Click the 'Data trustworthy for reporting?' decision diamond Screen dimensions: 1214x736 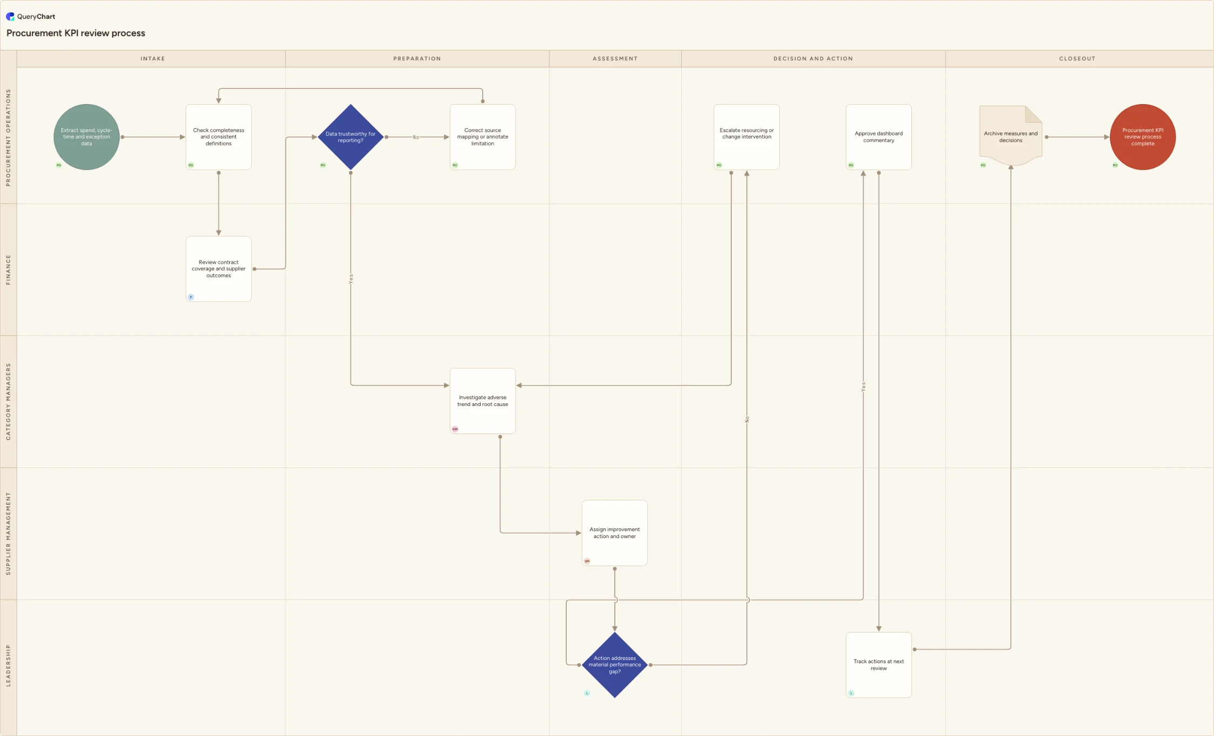pyautogui.click(x=351, y=137)
